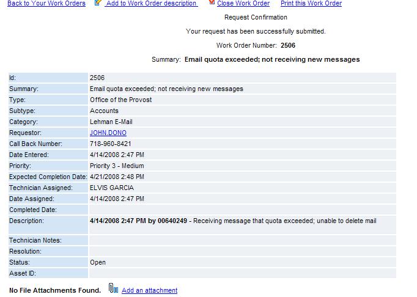Open the Add to Work Order description link

point(151,4)
